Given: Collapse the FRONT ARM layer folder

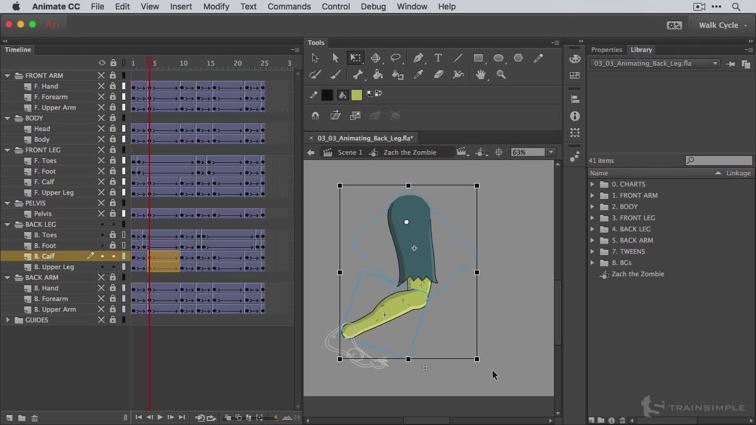Looking at the screenshot, I should click(8, 76).
